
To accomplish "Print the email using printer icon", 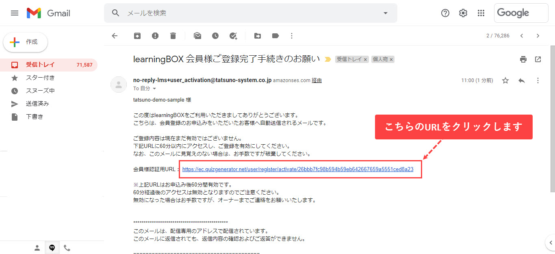I will click(523, 59).
